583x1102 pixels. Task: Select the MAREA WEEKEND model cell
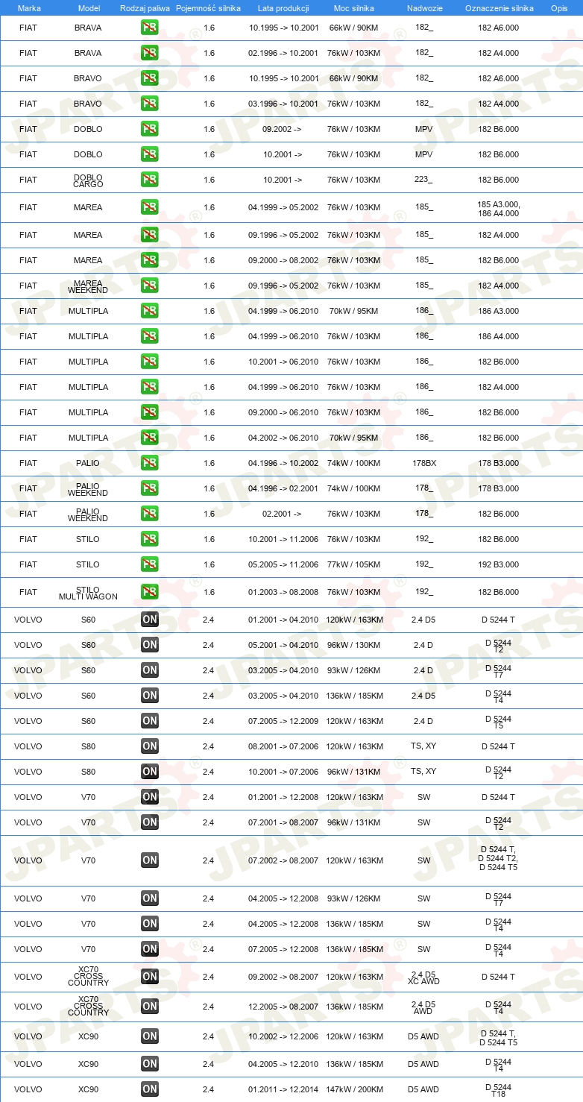88,286
